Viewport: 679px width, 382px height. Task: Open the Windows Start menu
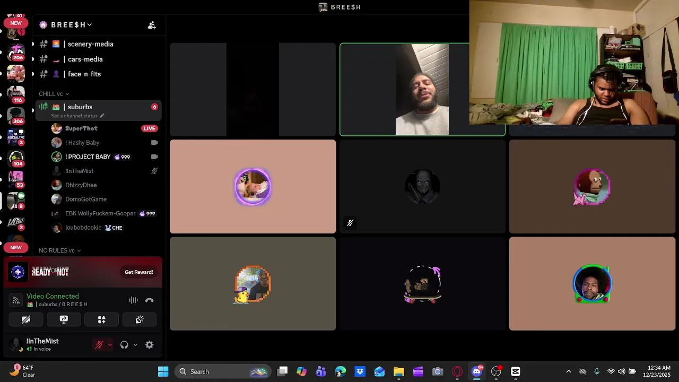coord(163,372)
